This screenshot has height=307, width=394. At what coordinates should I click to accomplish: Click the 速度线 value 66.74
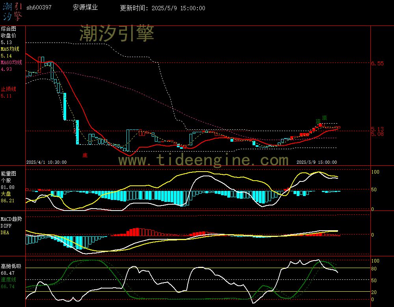tap(7, 287)
